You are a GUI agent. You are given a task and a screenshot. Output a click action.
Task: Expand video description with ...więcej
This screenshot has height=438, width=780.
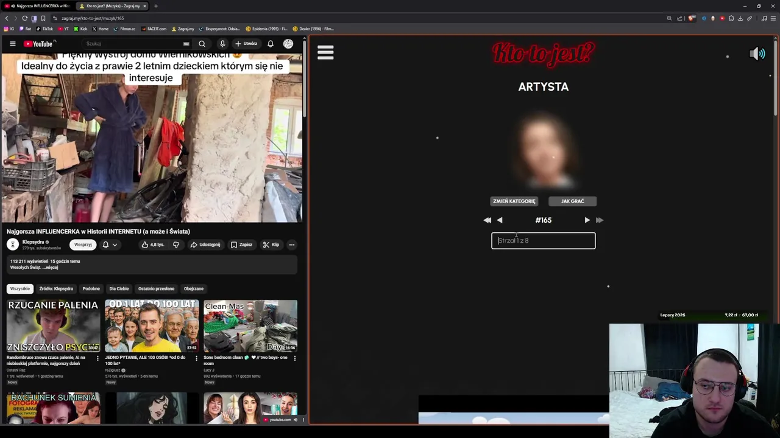[x=51, y=268]
